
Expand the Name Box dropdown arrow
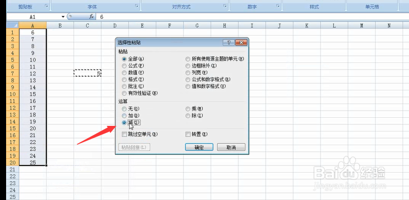coord(63,17)
